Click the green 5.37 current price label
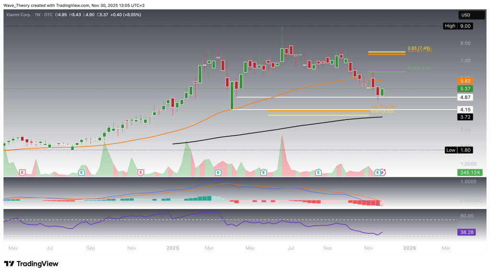This screenshot has width=490, height=274. click(465, 89)
